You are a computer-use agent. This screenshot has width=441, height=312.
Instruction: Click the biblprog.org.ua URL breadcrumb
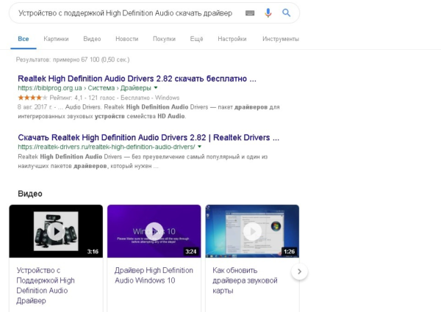[x=85, y=88]
